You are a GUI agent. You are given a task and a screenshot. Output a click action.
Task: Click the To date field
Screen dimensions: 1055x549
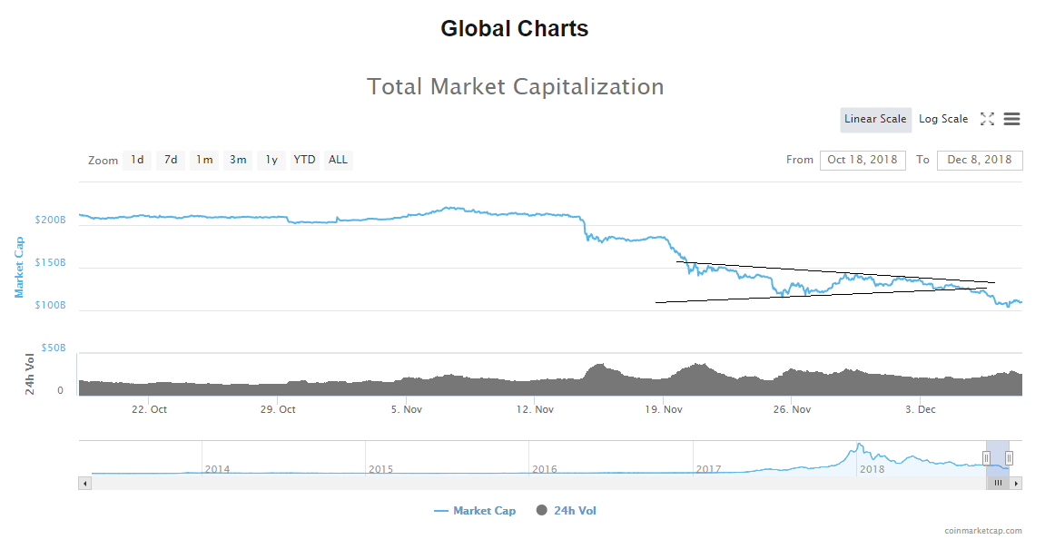point(980,160)
